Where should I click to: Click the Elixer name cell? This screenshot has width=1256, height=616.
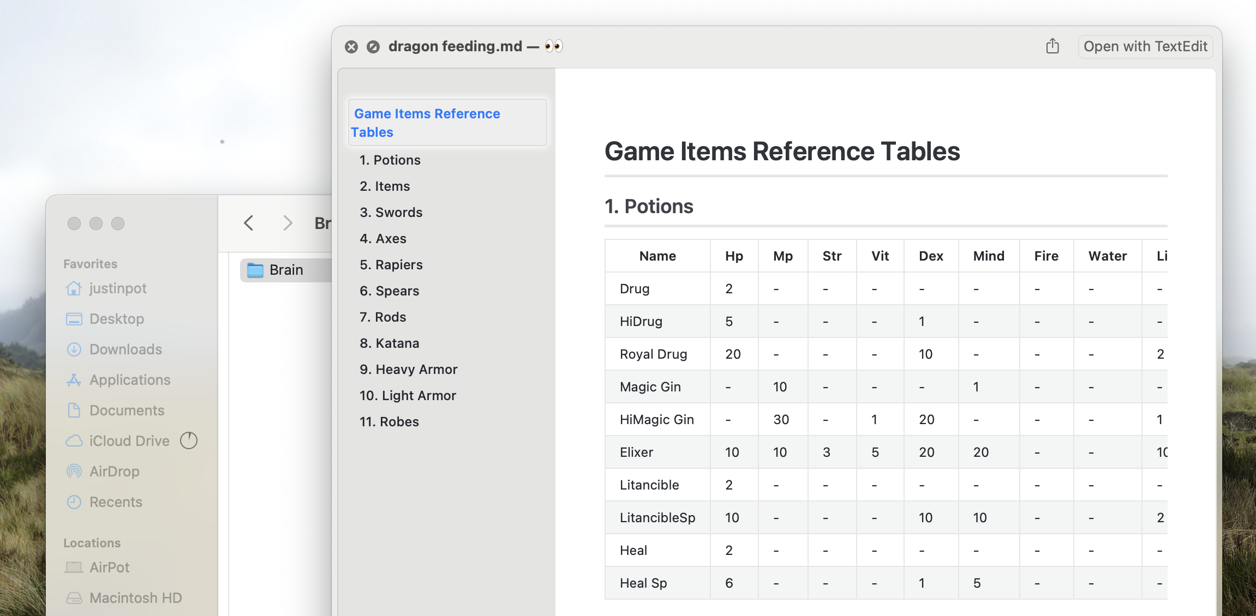point(657,452)
